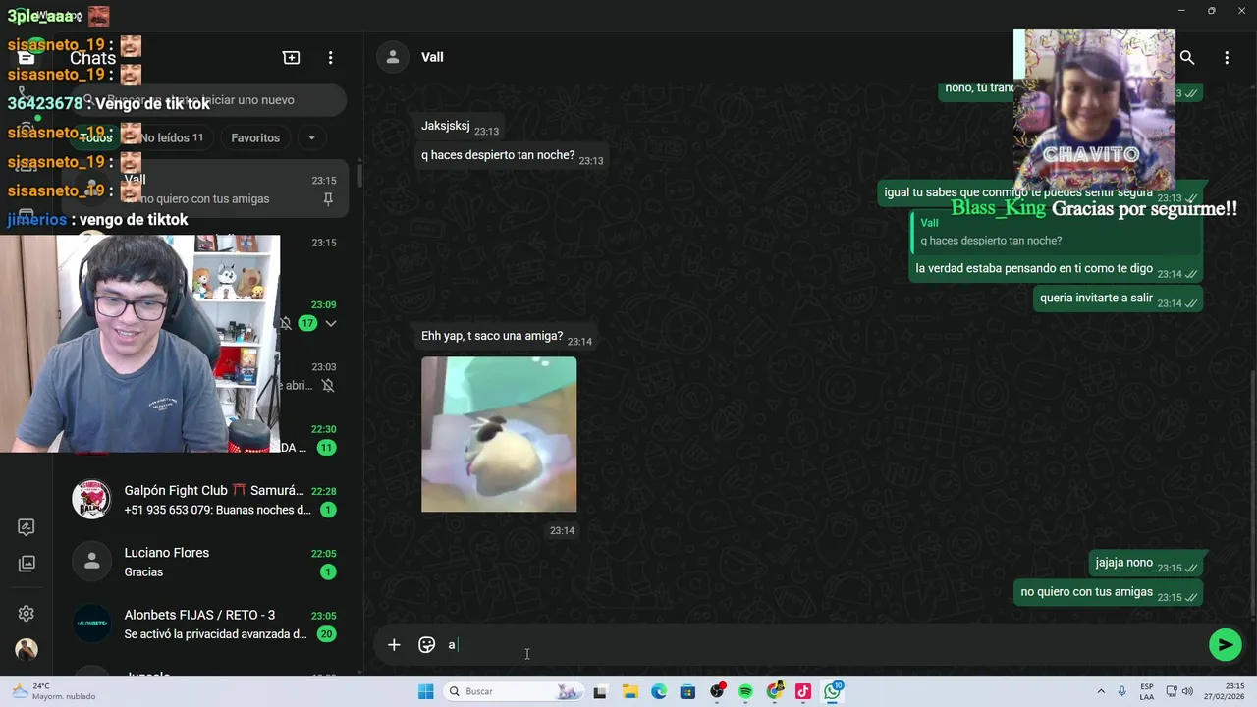Open Alonbets FIJAS / RETO - 3 chat
Screen dimensions: 1257x707
coord(206,624)
